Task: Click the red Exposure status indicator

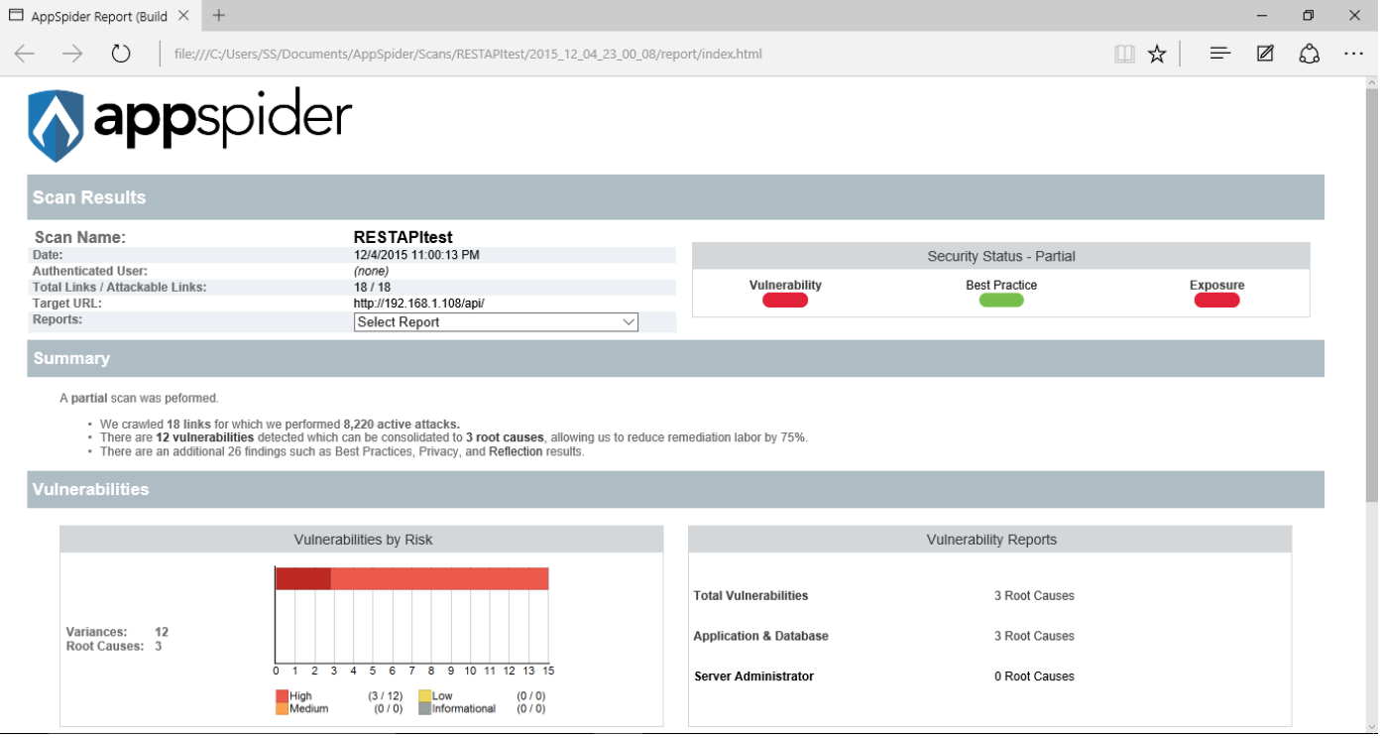Action: 1216,301
